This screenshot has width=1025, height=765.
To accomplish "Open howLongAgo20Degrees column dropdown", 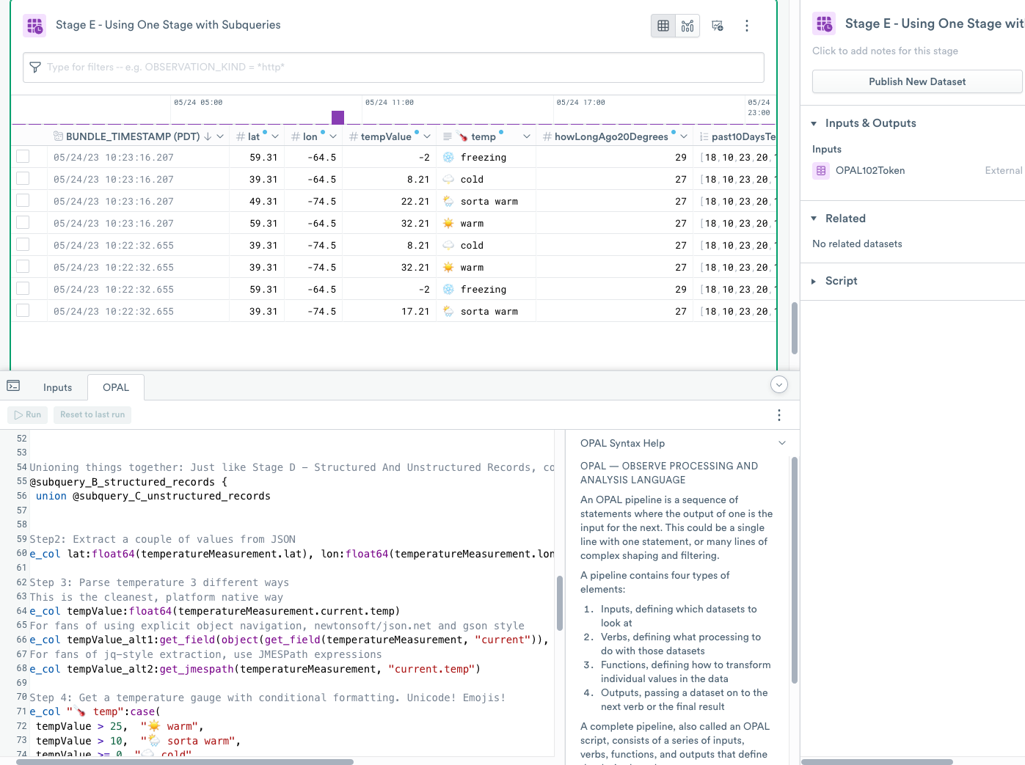I will (684, 136).
